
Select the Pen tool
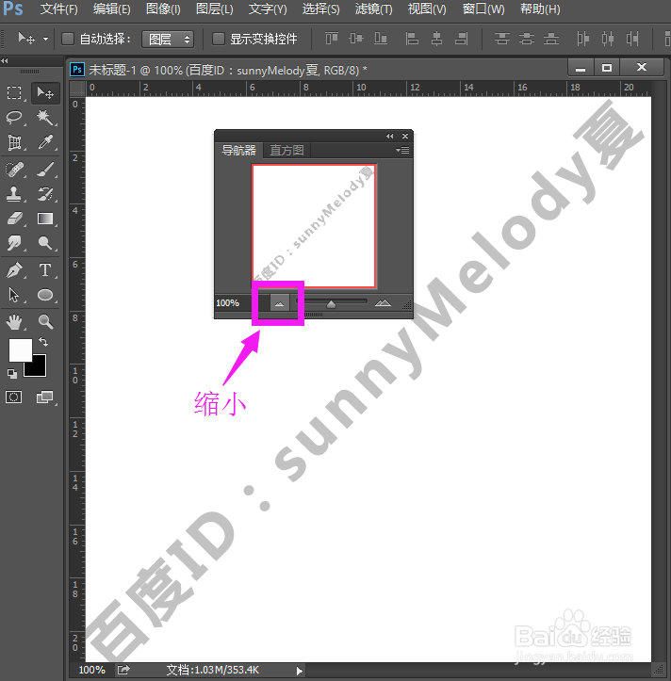coord(14,270)
